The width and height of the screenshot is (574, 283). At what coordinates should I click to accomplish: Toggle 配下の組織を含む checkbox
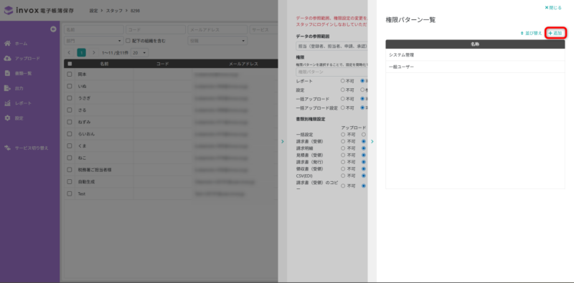[128, 41]
